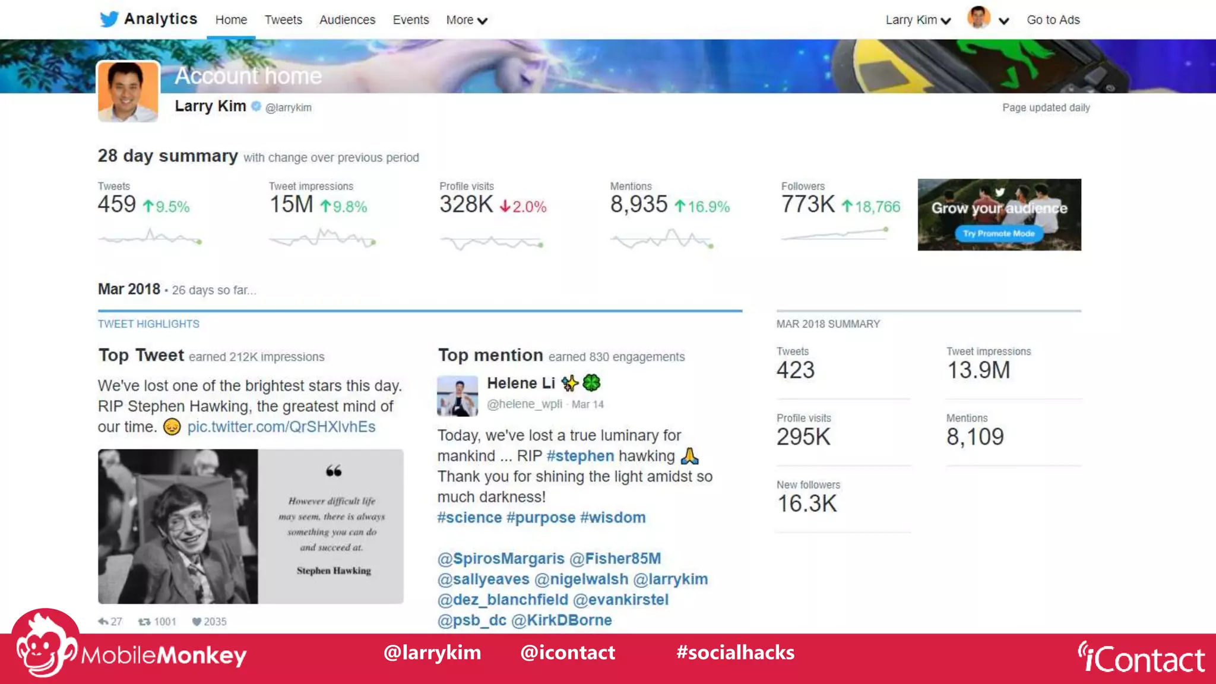Click the Tweet impressions sparkline chart
Image resolution: width=1216 pixels, height=684 pixels.
pyautogui.click(x=322, y=238)
